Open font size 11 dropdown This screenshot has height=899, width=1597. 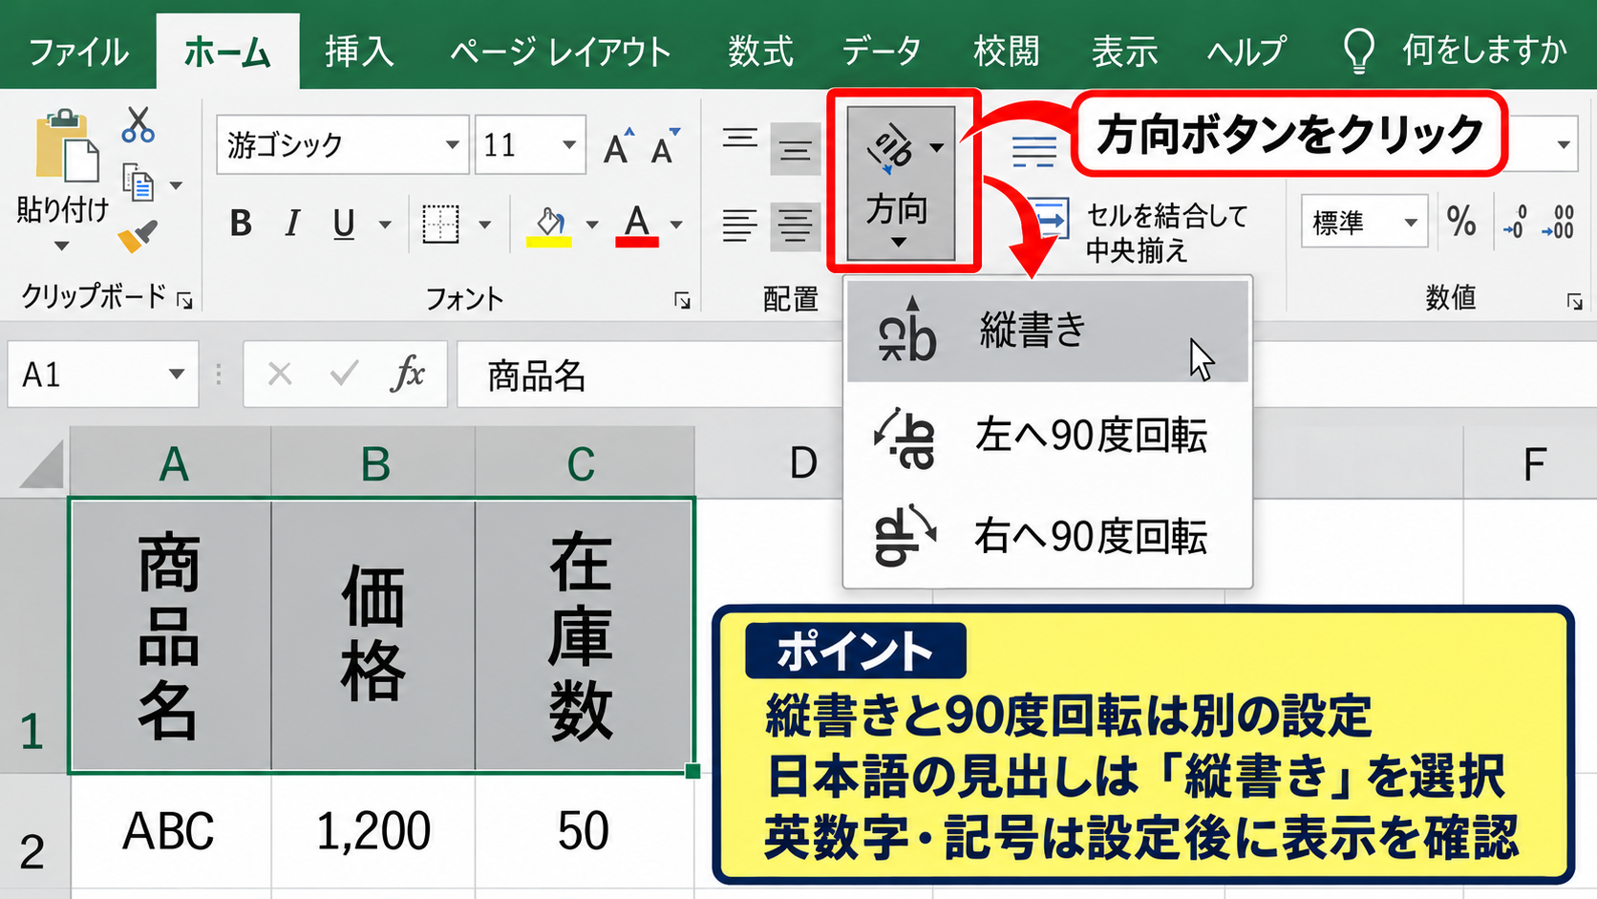point(569,145)
